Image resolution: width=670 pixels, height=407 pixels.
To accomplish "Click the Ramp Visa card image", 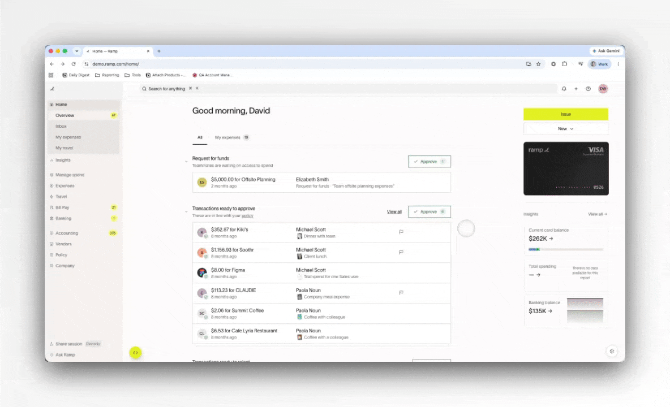I will [x=566, y=168].
